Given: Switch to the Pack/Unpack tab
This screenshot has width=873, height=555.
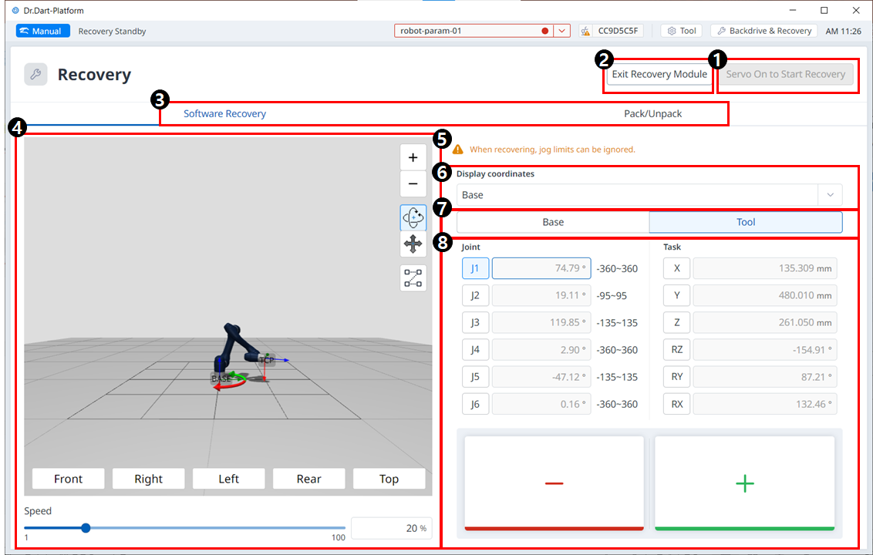Looking at the screenshot, I should coord(652,113).
